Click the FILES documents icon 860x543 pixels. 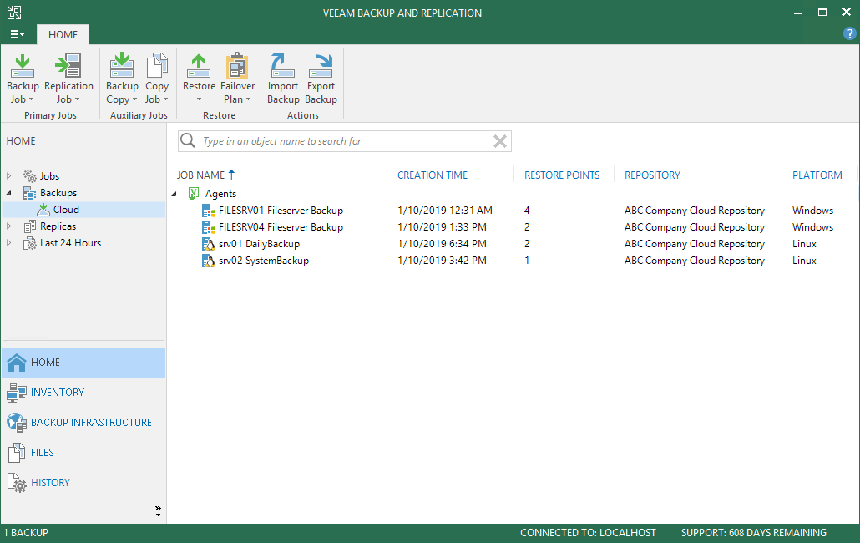pos(17,453)
